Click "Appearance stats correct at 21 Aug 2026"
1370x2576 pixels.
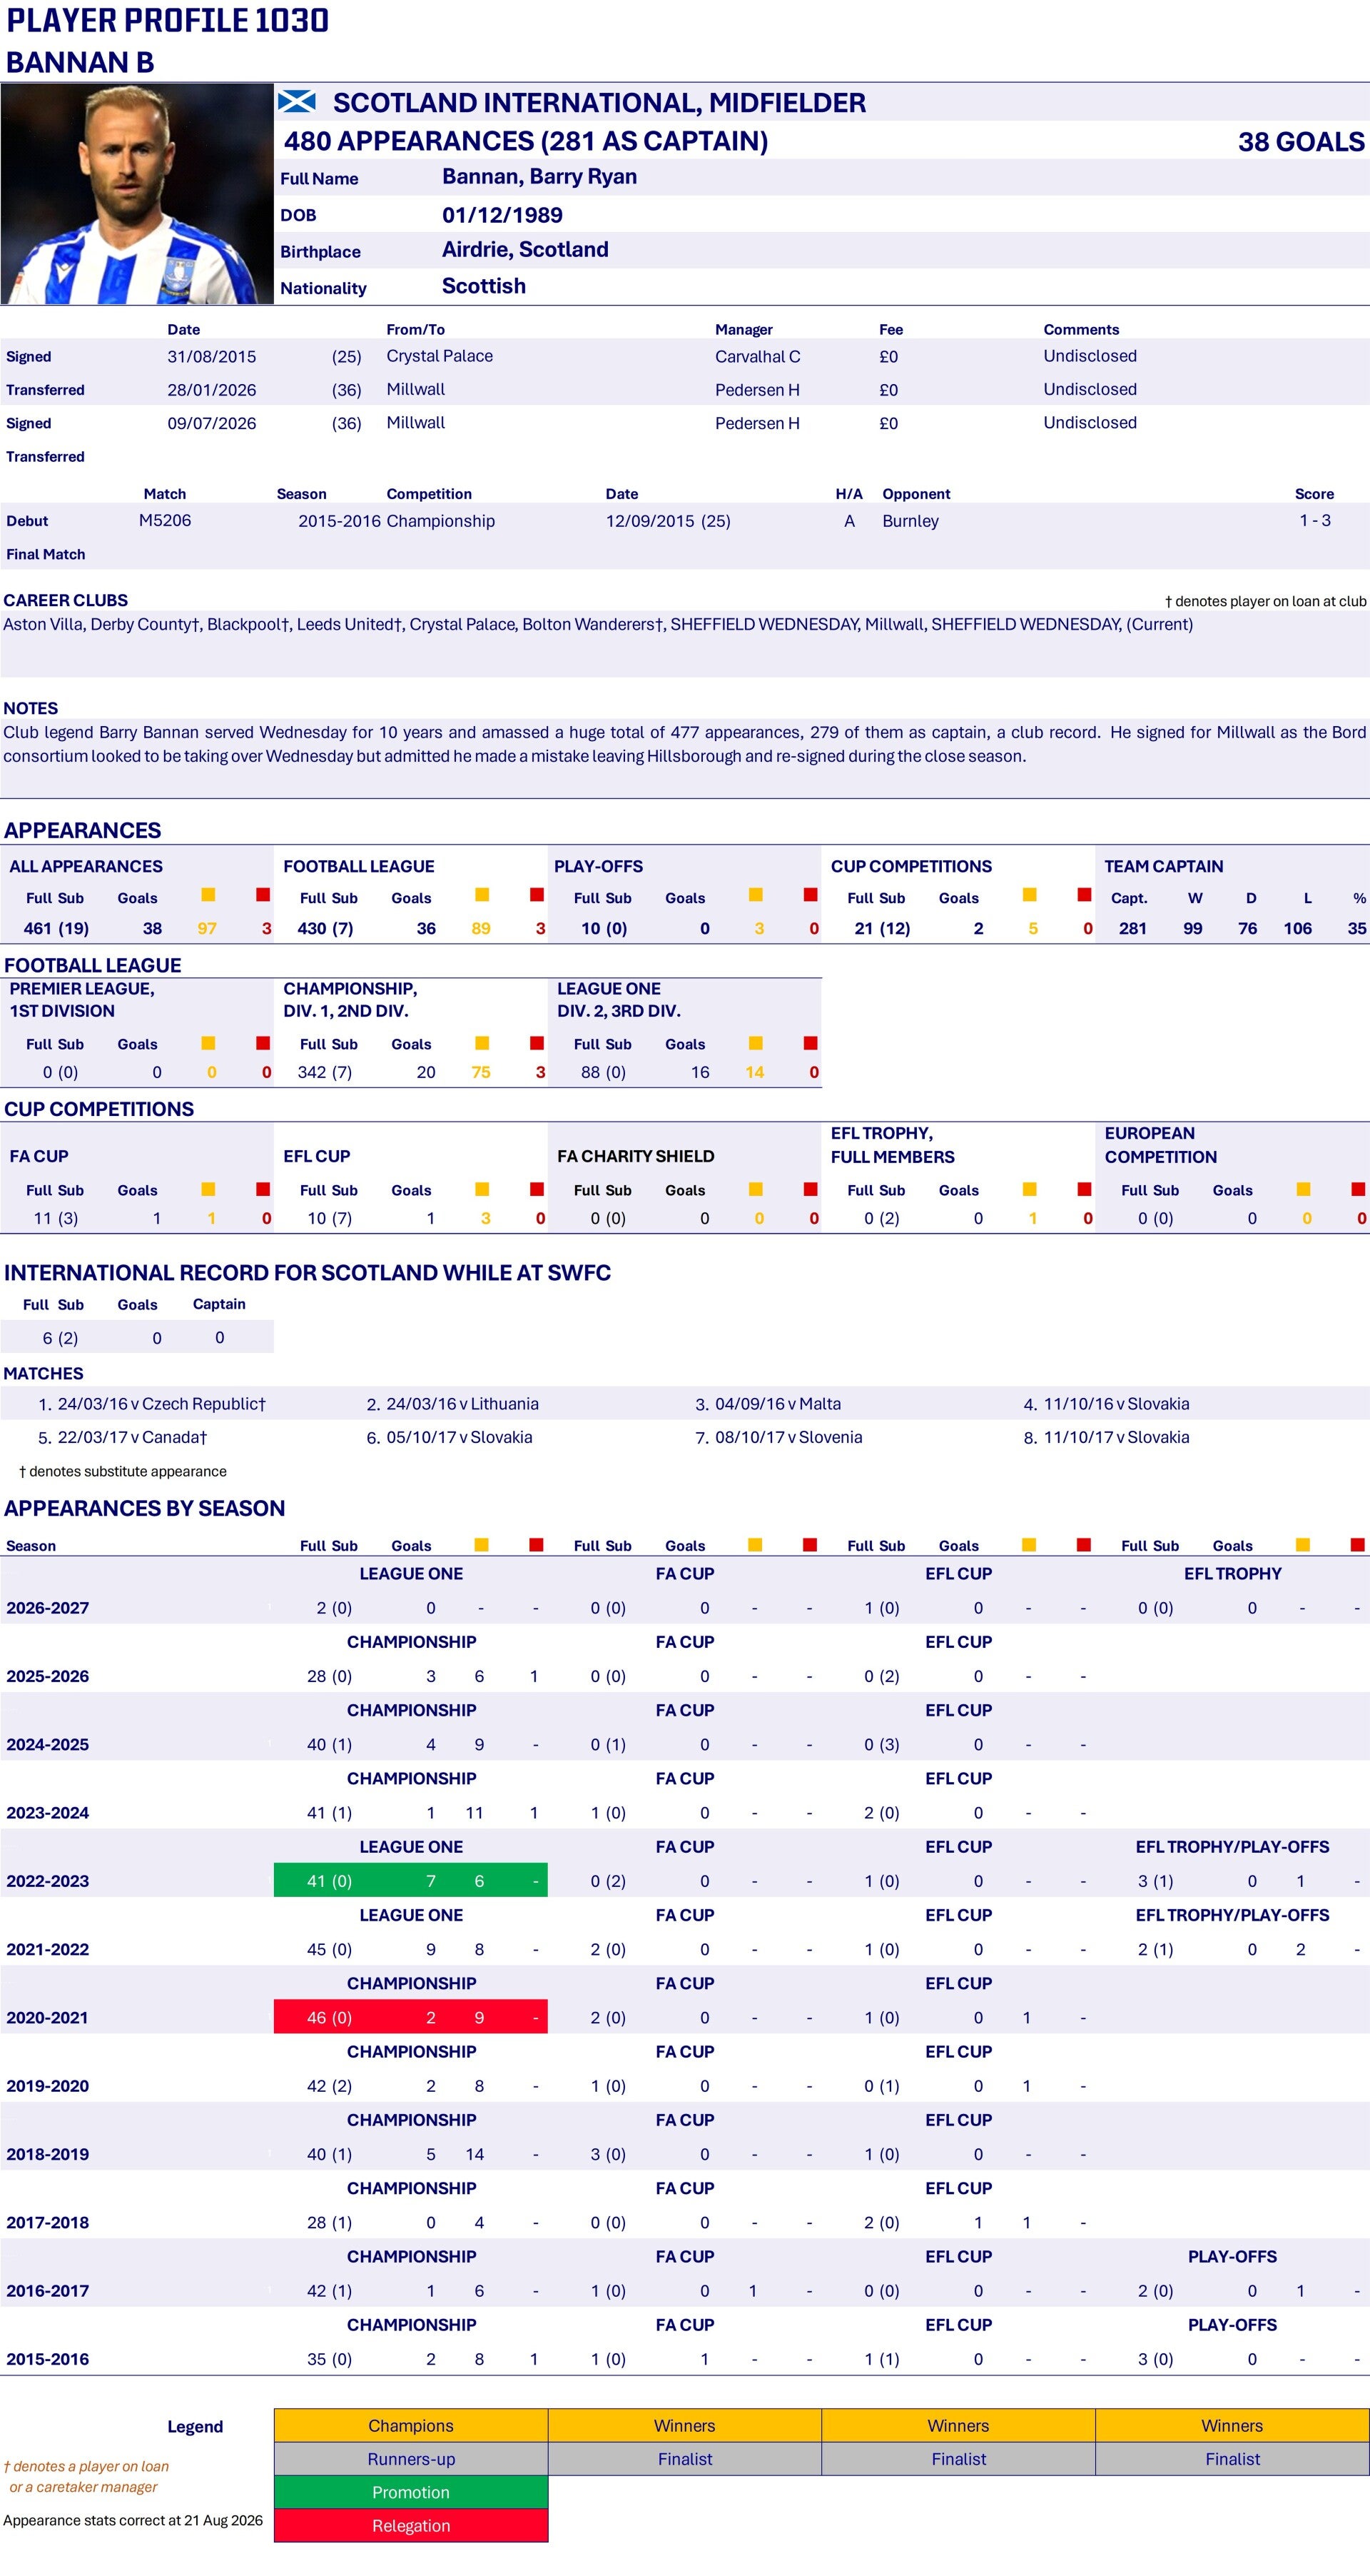(133, 2520)
